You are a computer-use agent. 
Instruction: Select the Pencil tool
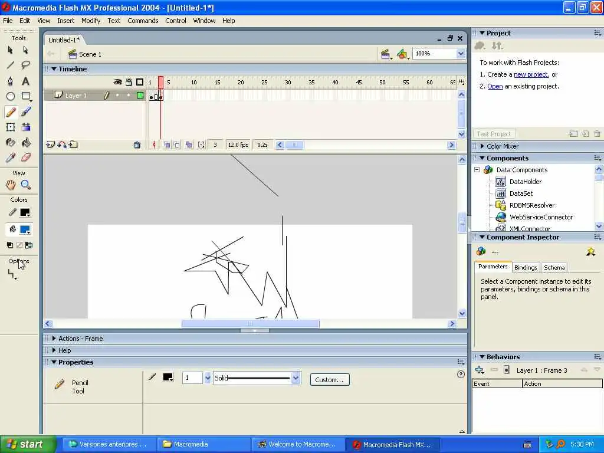coord(11,111)
